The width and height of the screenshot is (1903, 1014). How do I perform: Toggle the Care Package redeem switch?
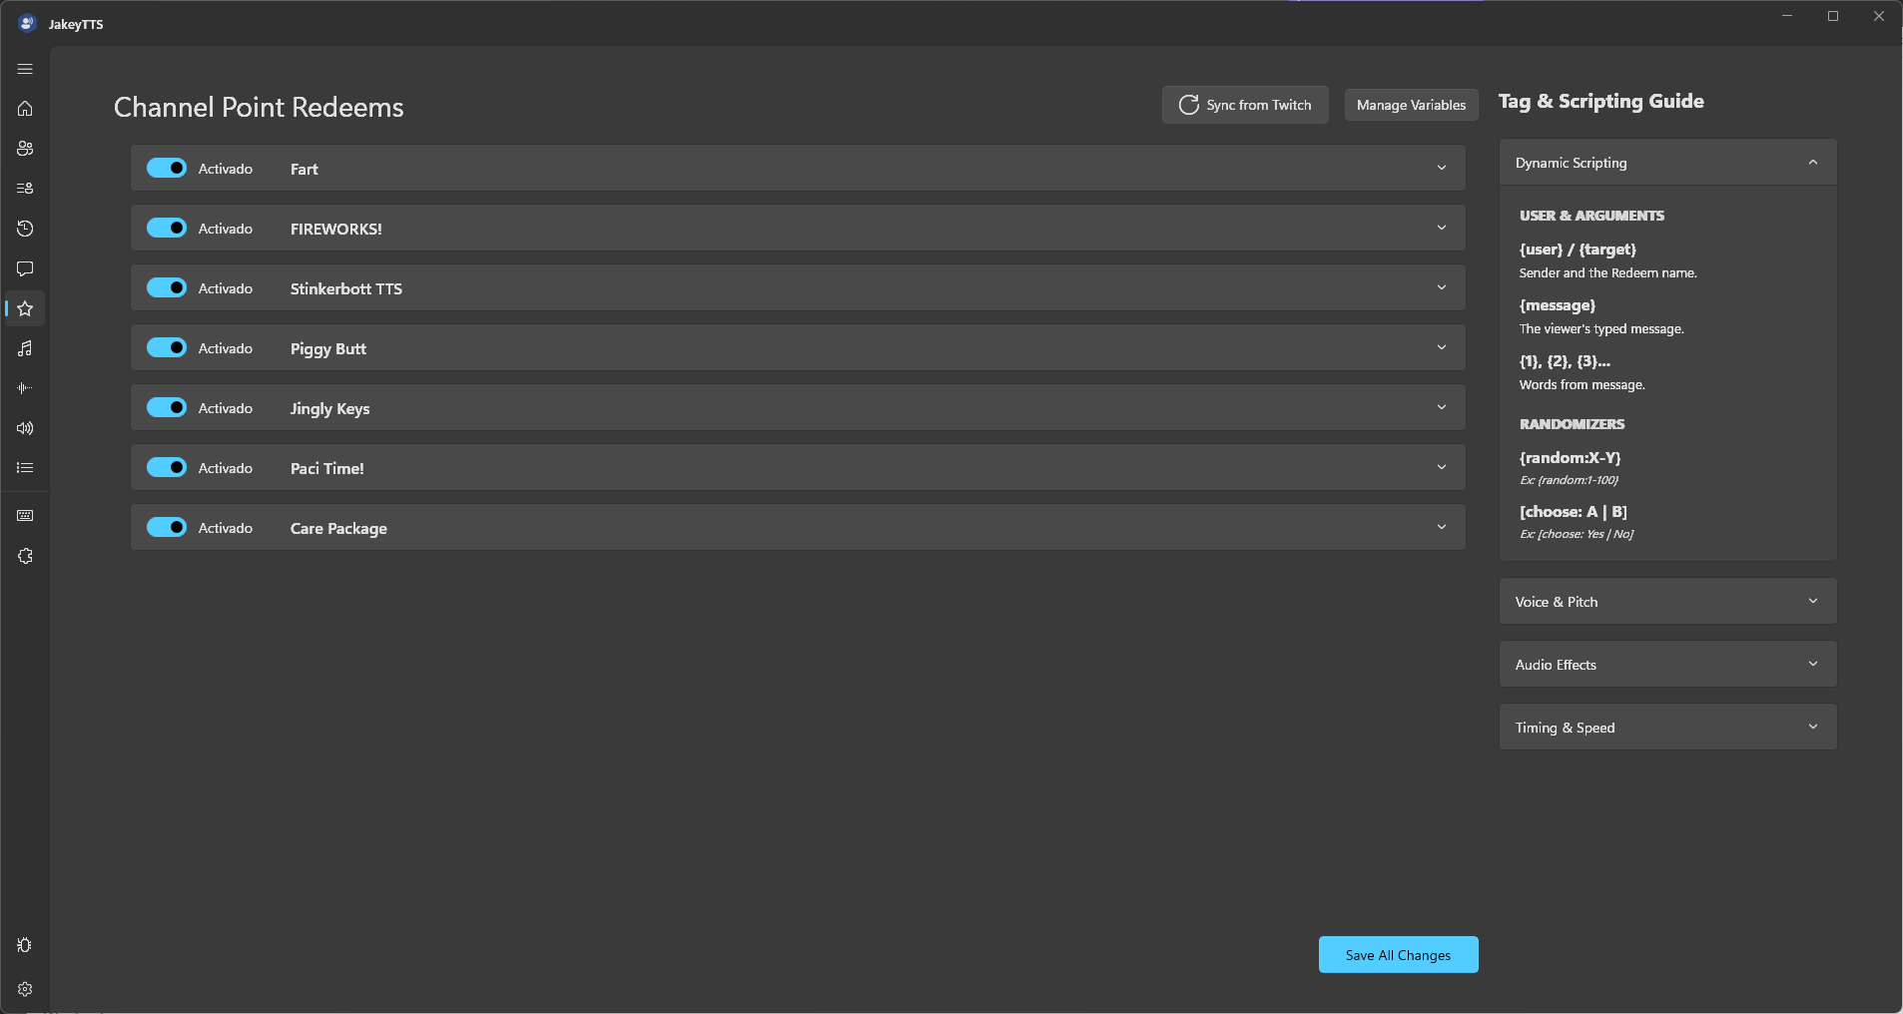tap(167, 527)
